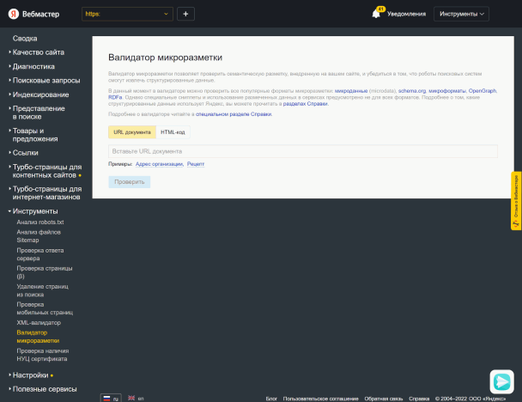Open notifications bell icon
Screen dimensions: 522x402
point(376,14)
